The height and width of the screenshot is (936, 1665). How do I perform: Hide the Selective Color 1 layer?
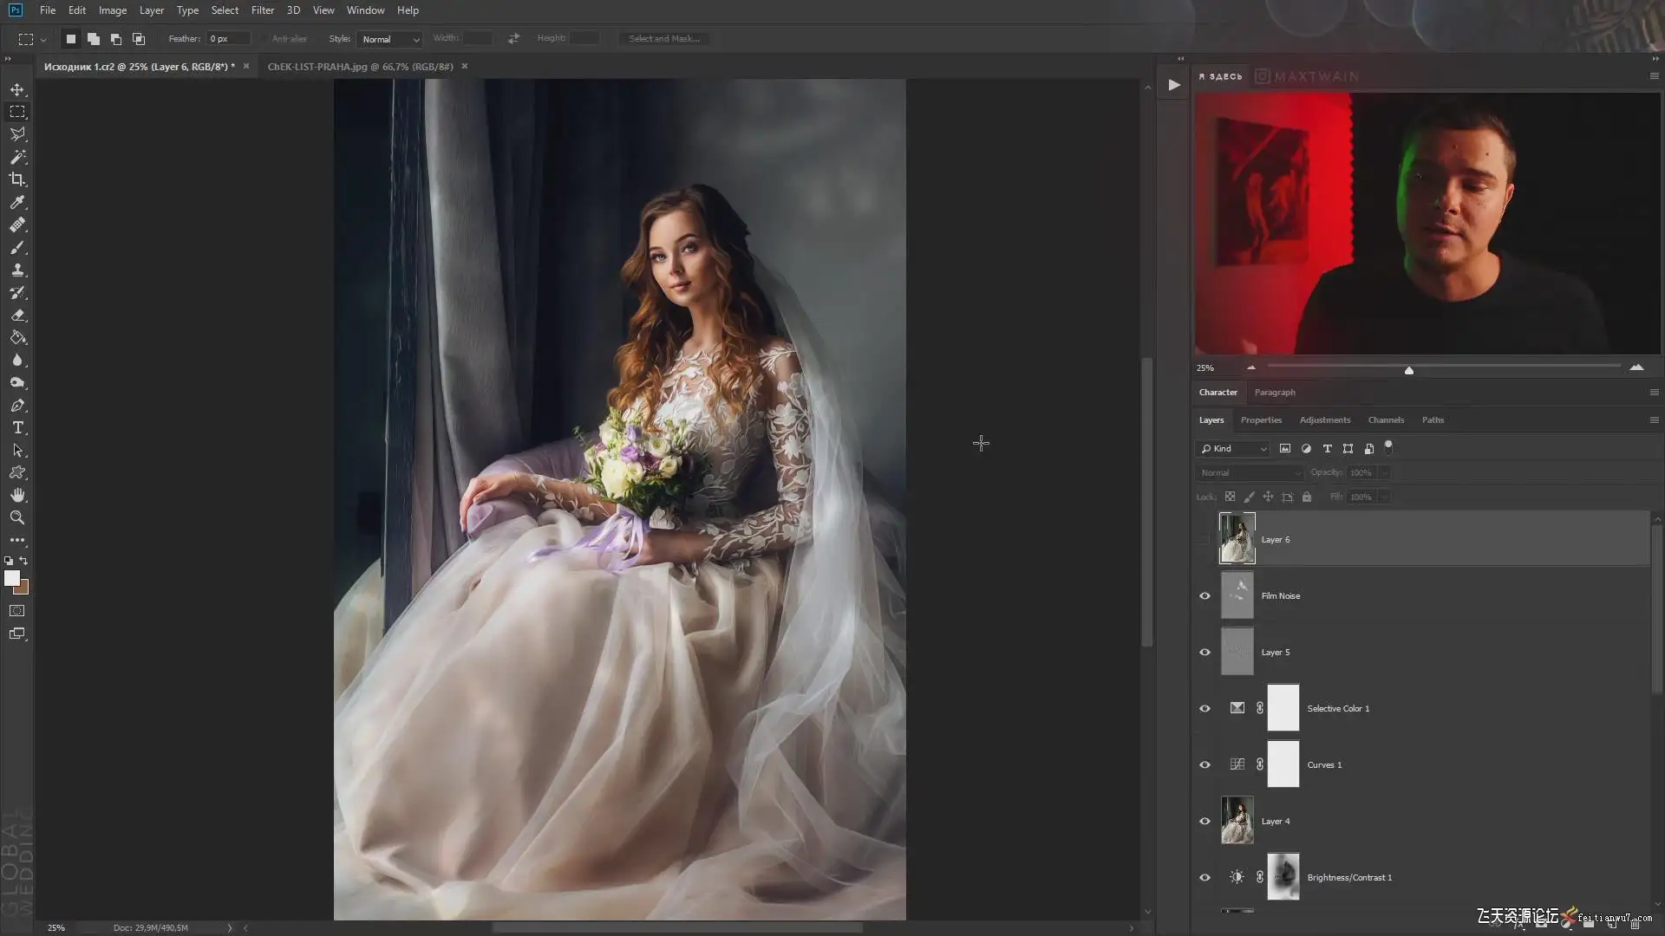[1205, 708]
